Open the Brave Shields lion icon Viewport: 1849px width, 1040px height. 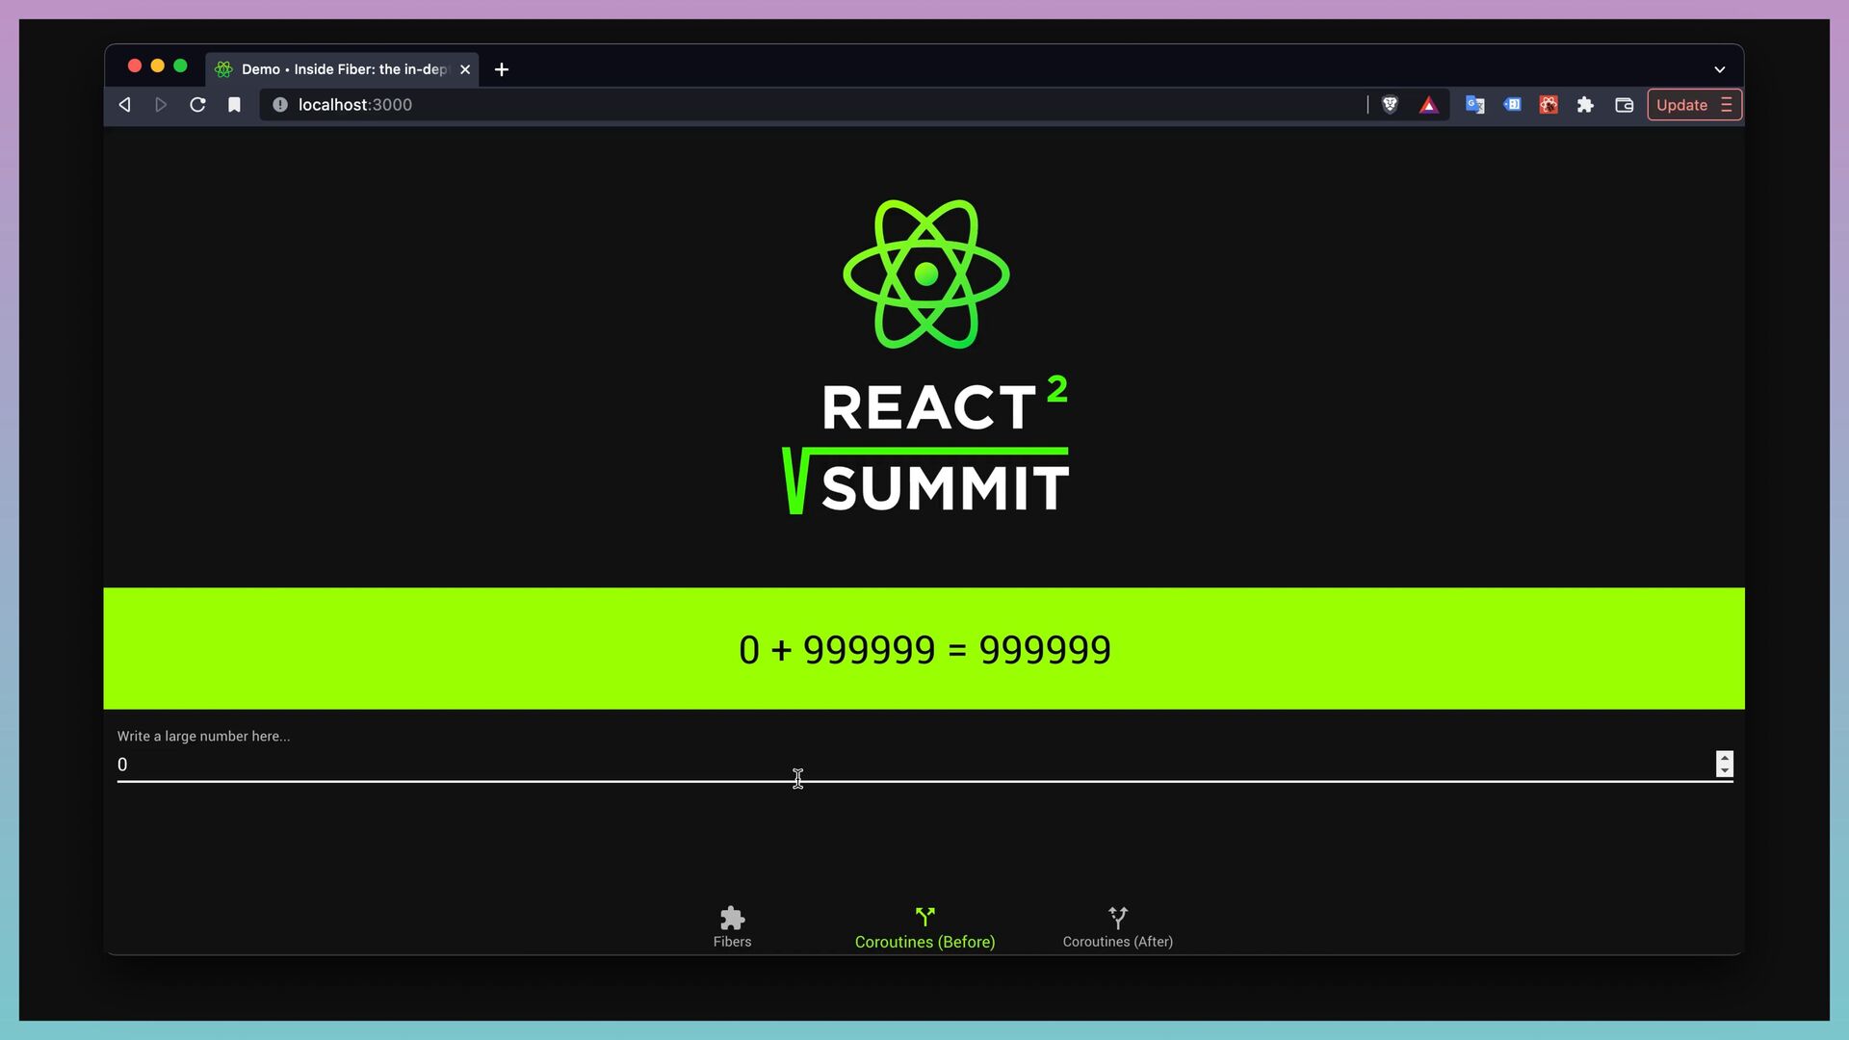[1390, 105]
